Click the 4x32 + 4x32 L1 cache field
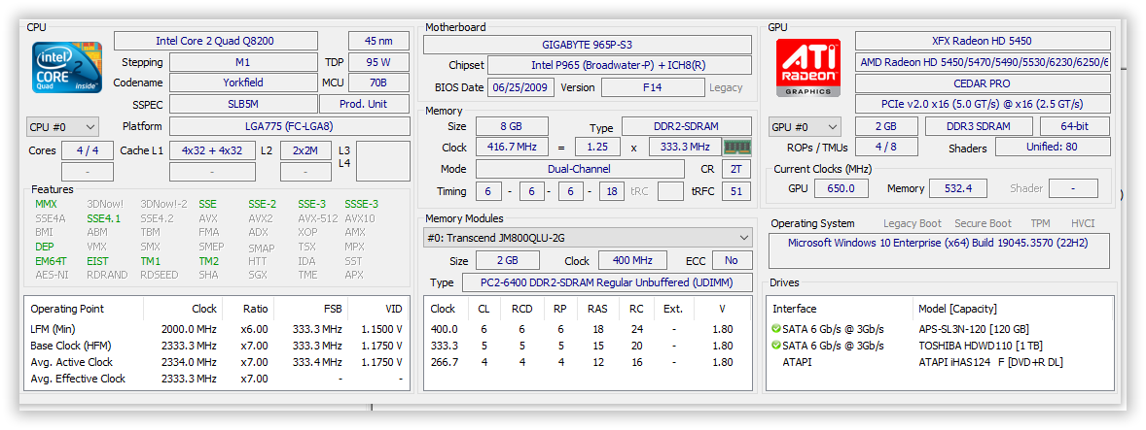Screen dimensions: 1146x430 213,150
